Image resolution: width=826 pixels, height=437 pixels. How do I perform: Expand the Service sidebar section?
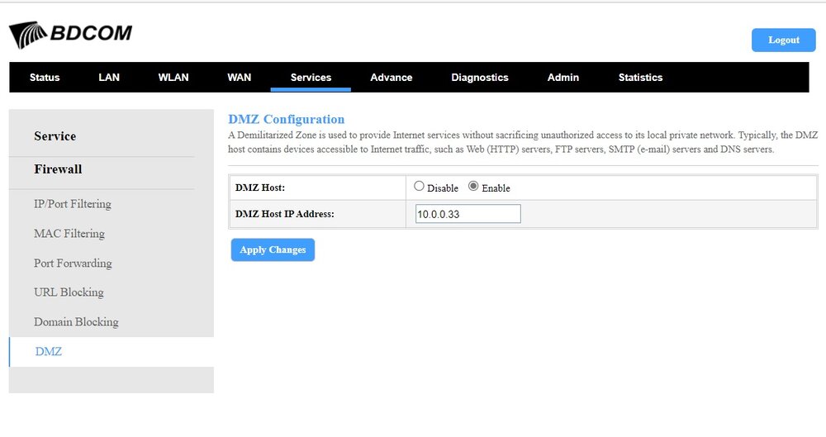click(55, 136)
